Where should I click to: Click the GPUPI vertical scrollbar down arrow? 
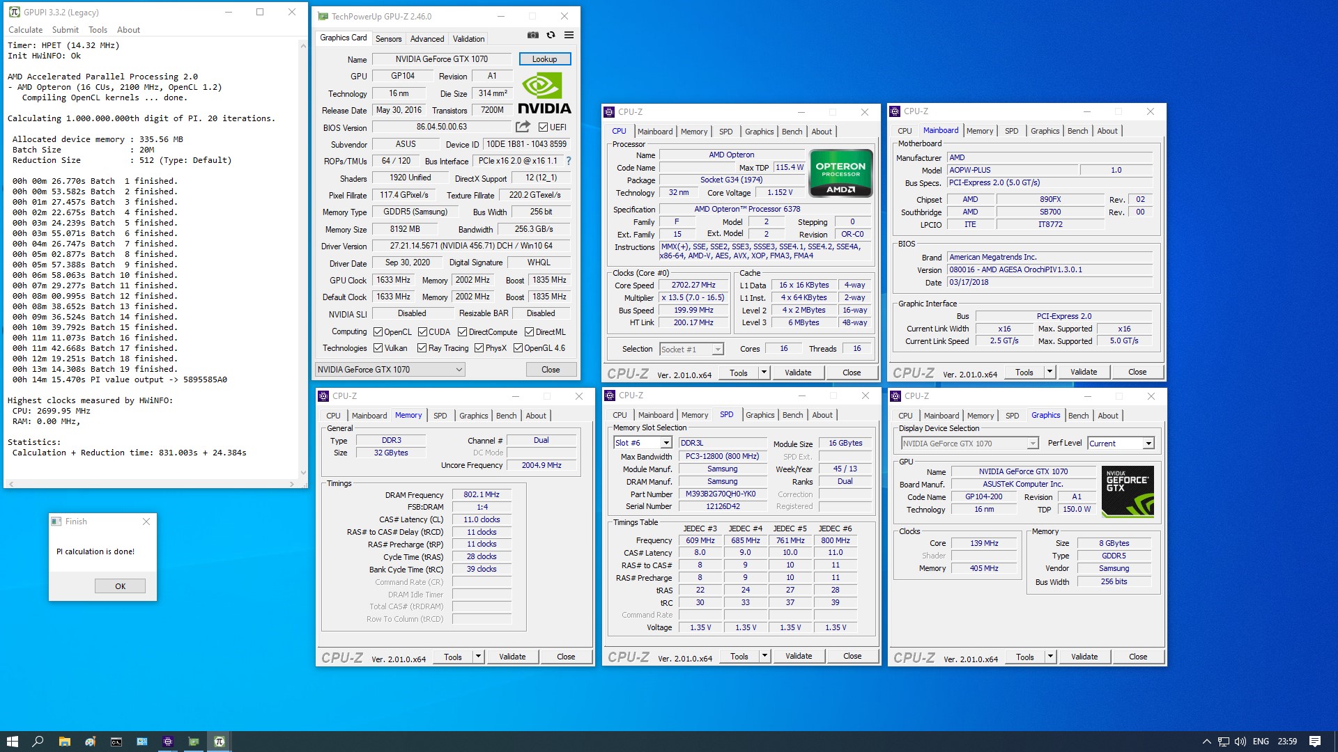(303, 473)
